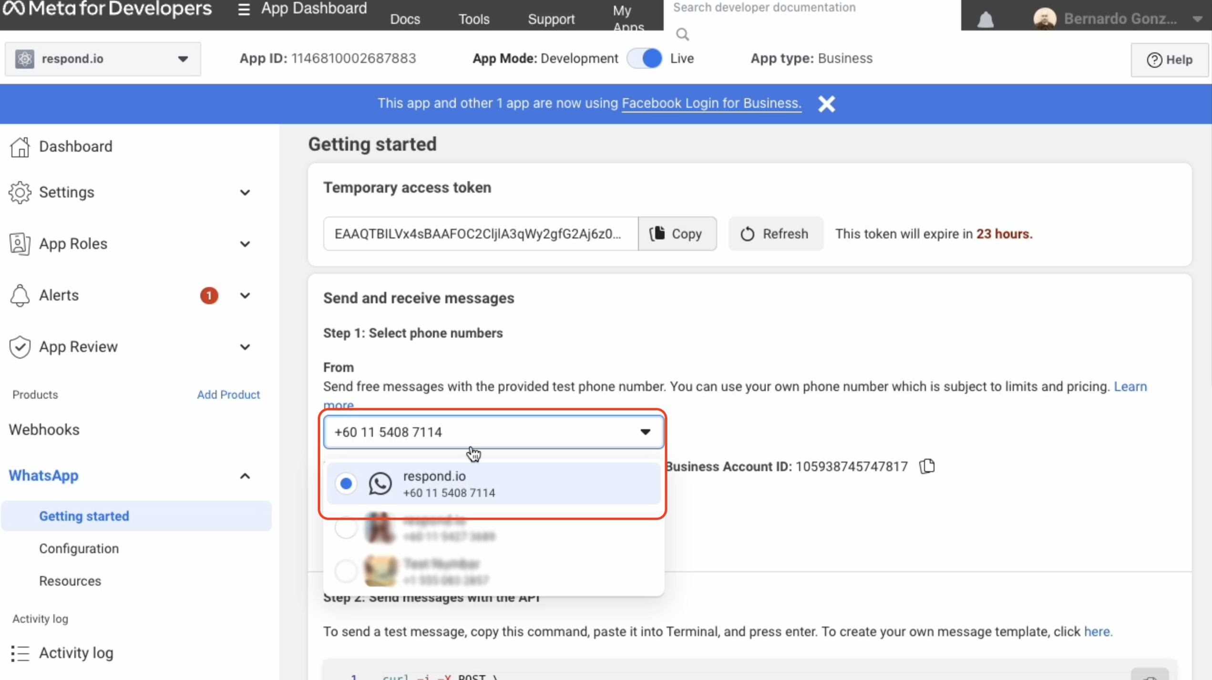Go to WhatsApp Configuration page
Viewport: 1212px width, 680px height.
[79, 548]
